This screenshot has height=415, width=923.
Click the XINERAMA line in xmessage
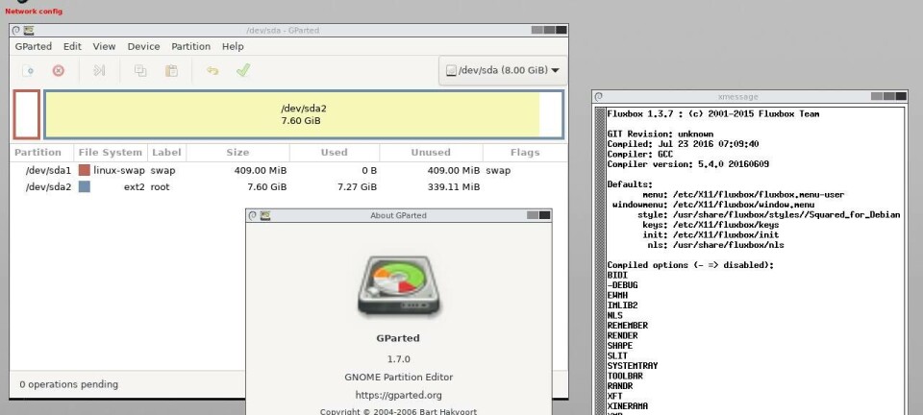pos(628,405)
